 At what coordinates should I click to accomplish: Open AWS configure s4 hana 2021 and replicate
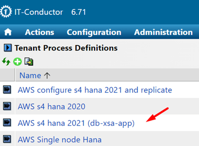95,90
